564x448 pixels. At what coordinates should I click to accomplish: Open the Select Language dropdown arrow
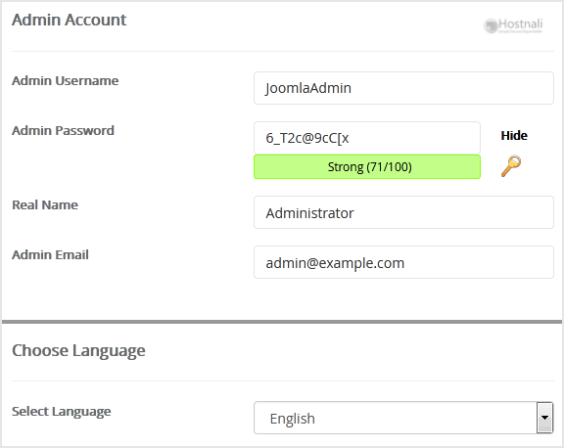(545, 418)
